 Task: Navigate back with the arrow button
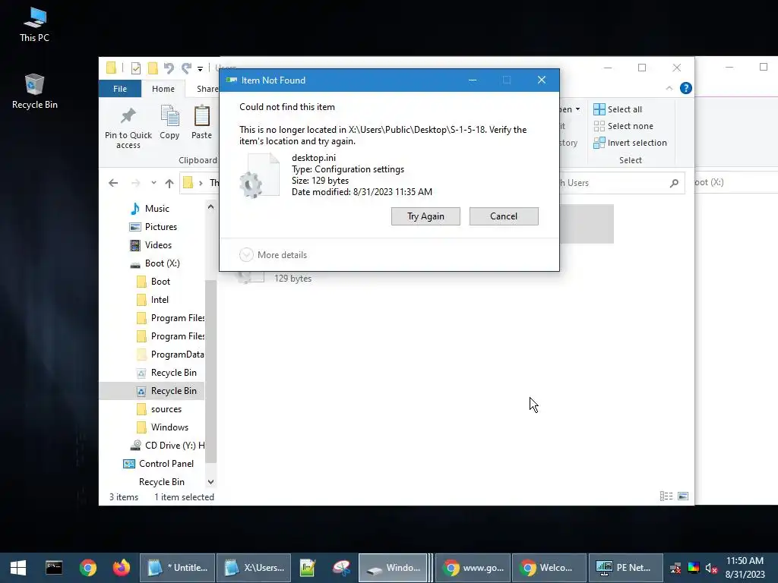[113, 183]
